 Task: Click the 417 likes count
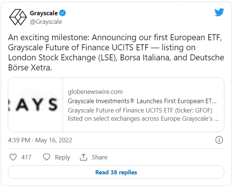point(26,157)
